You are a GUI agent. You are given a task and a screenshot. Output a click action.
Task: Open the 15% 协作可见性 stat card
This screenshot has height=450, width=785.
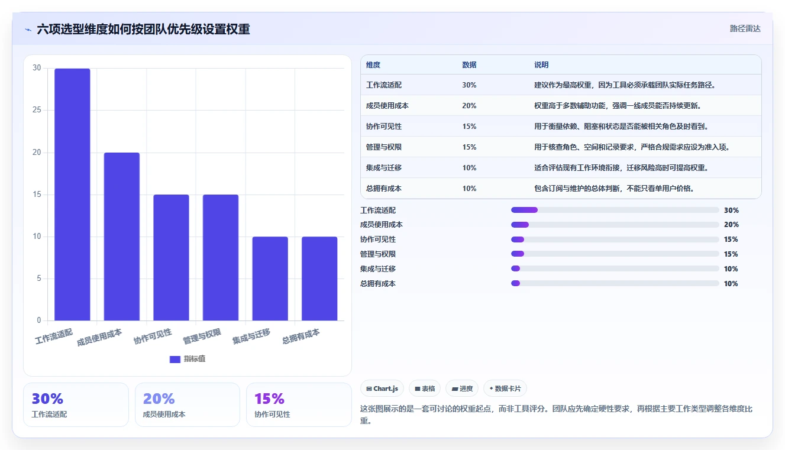click(299, 404)
